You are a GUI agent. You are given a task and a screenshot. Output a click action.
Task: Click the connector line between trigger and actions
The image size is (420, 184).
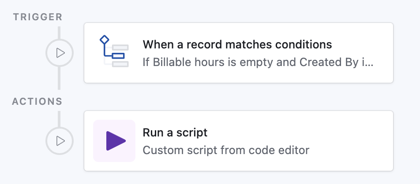pyautogui.click(x=59, y=79)
